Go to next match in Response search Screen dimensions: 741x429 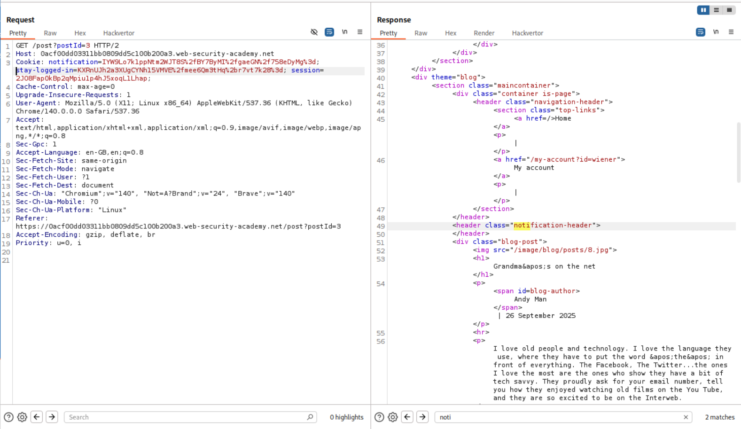pos(422,417)
